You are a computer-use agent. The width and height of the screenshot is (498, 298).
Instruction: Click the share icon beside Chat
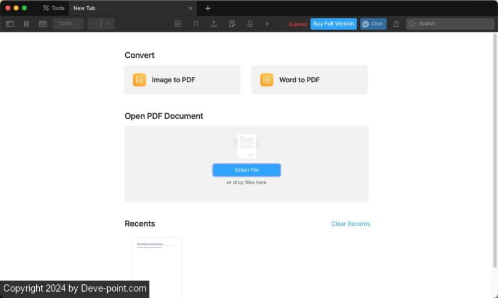pos(396,24)
